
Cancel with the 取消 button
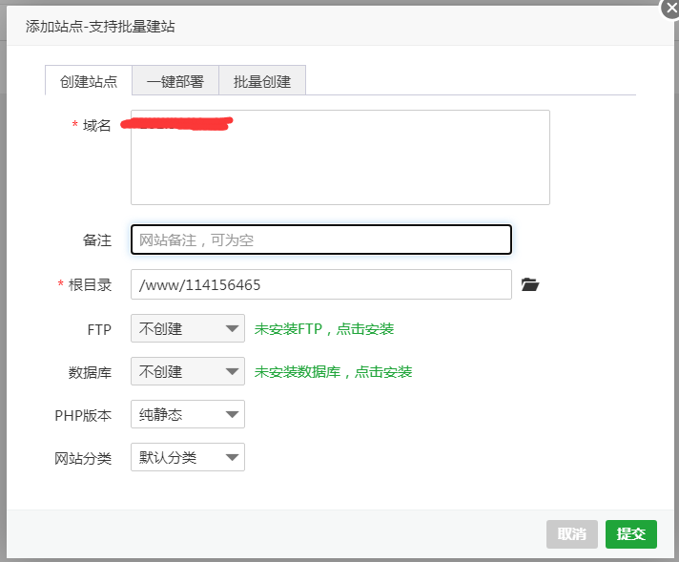coord(572,533)
